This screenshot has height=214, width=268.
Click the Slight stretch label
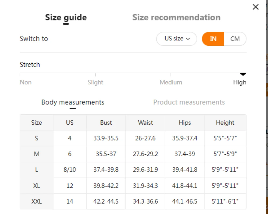95,82
